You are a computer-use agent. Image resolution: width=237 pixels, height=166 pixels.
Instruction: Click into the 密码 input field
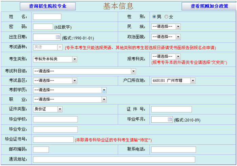point(43,27)
